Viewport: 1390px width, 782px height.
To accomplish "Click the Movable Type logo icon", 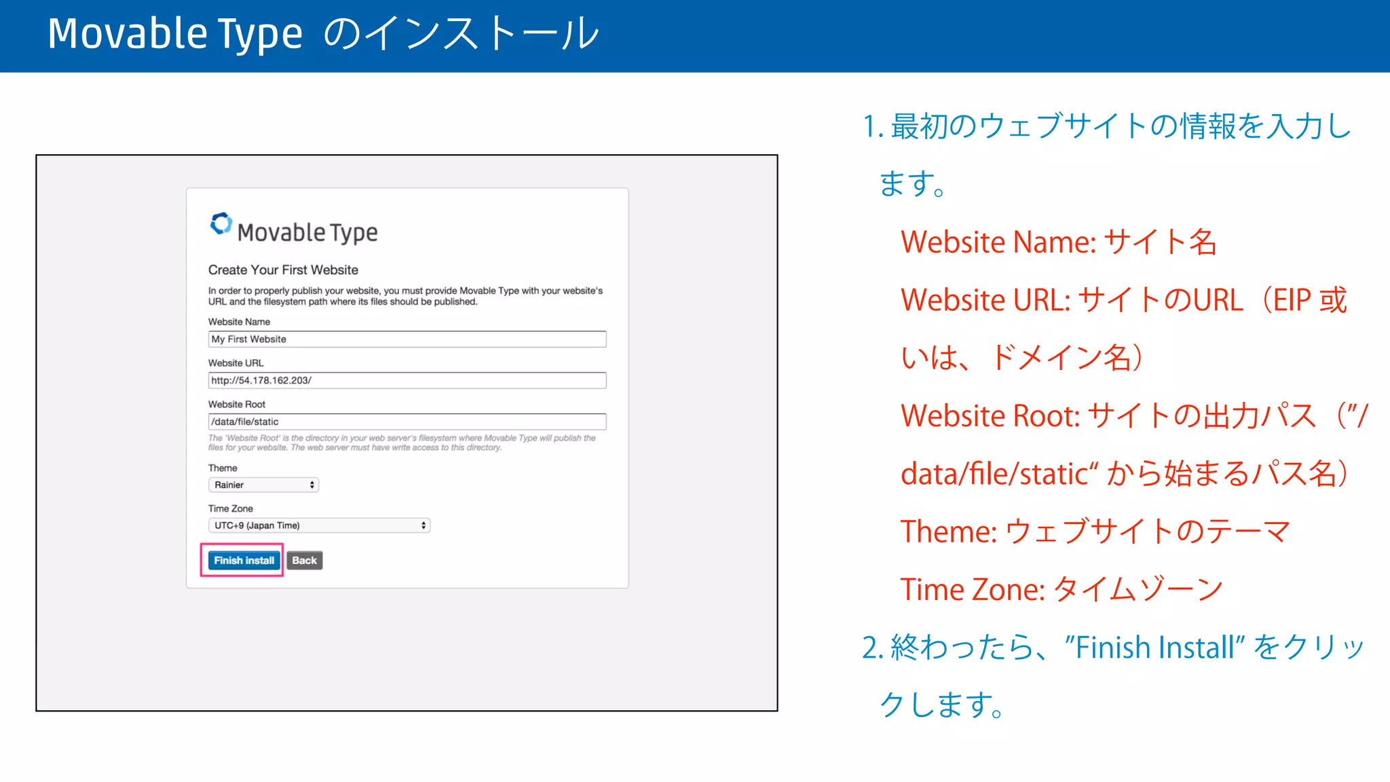I will (221, 223).
